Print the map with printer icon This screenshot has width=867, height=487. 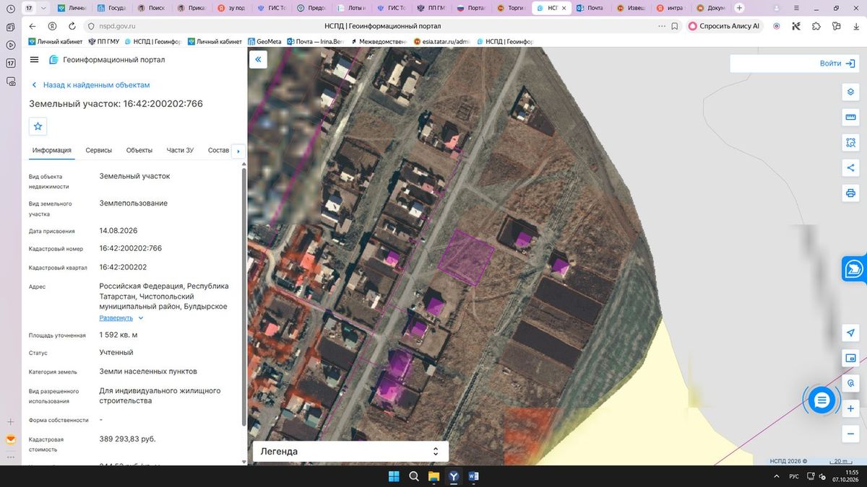coord(850,193)
